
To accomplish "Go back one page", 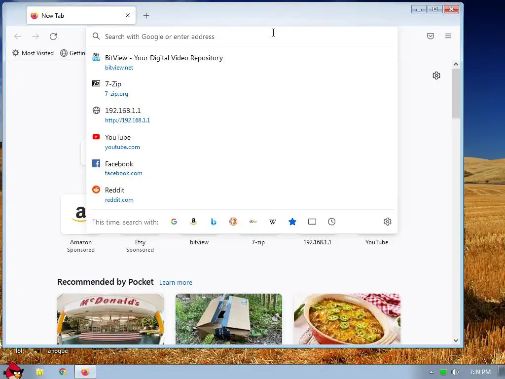I will 18,37.
